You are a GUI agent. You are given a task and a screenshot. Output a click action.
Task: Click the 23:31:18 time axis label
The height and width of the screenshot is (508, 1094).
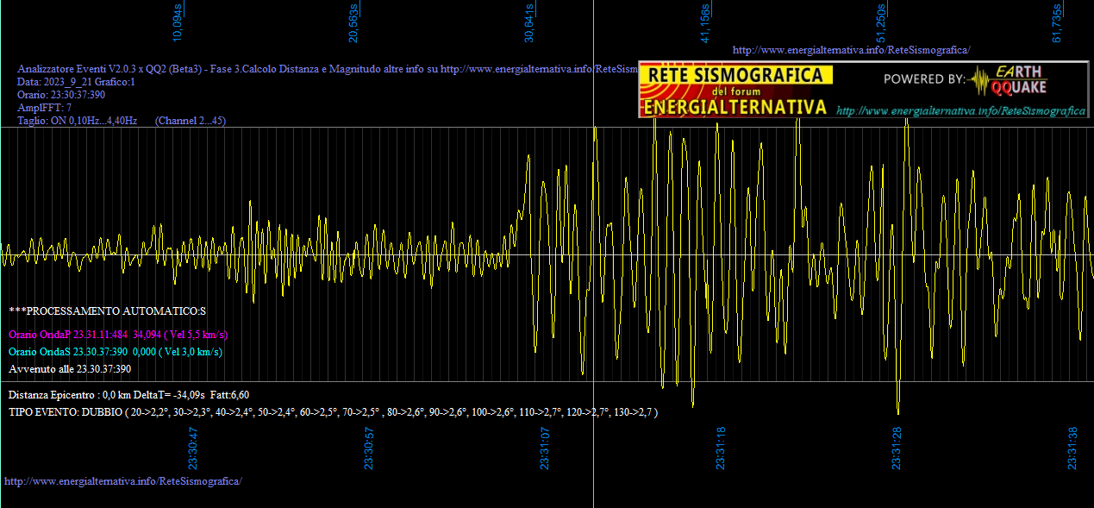point(722,448)
